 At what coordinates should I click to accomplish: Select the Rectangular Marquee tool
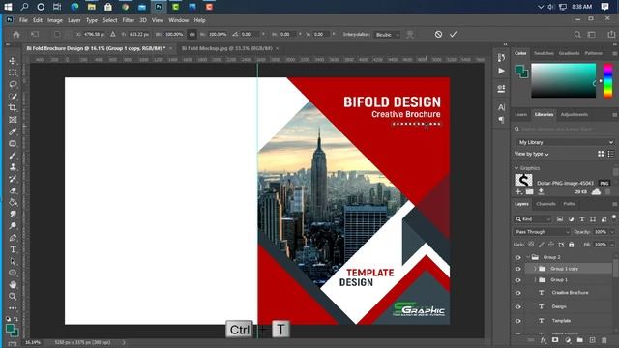pyautogui.click(x=13, y=72)
